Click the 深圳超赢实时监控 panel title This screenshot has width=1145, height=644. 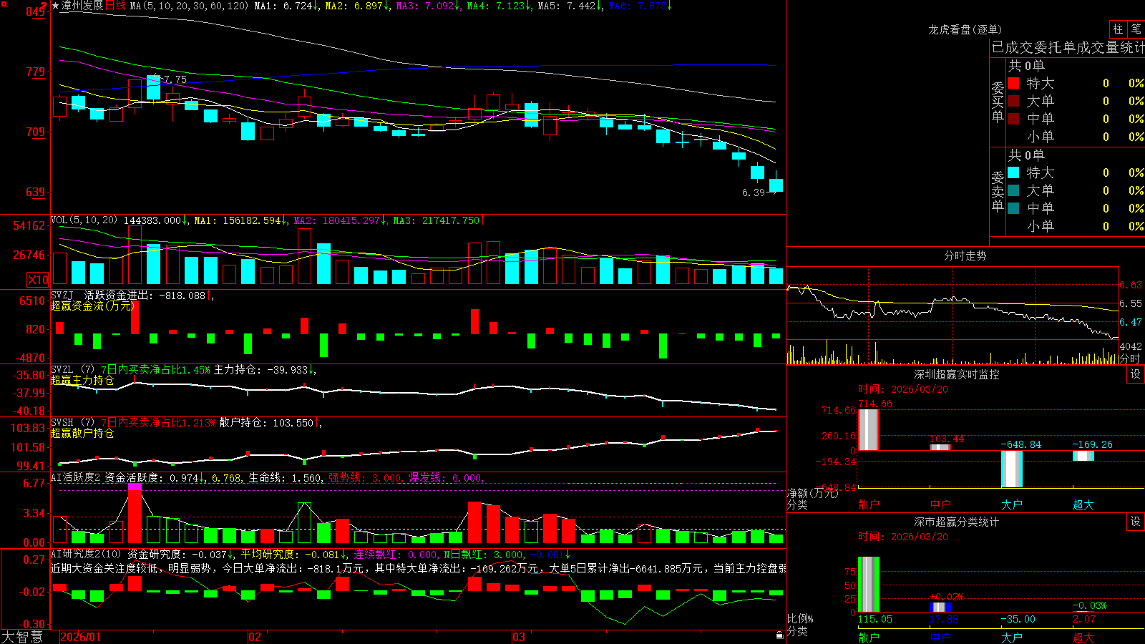(956, 374)
